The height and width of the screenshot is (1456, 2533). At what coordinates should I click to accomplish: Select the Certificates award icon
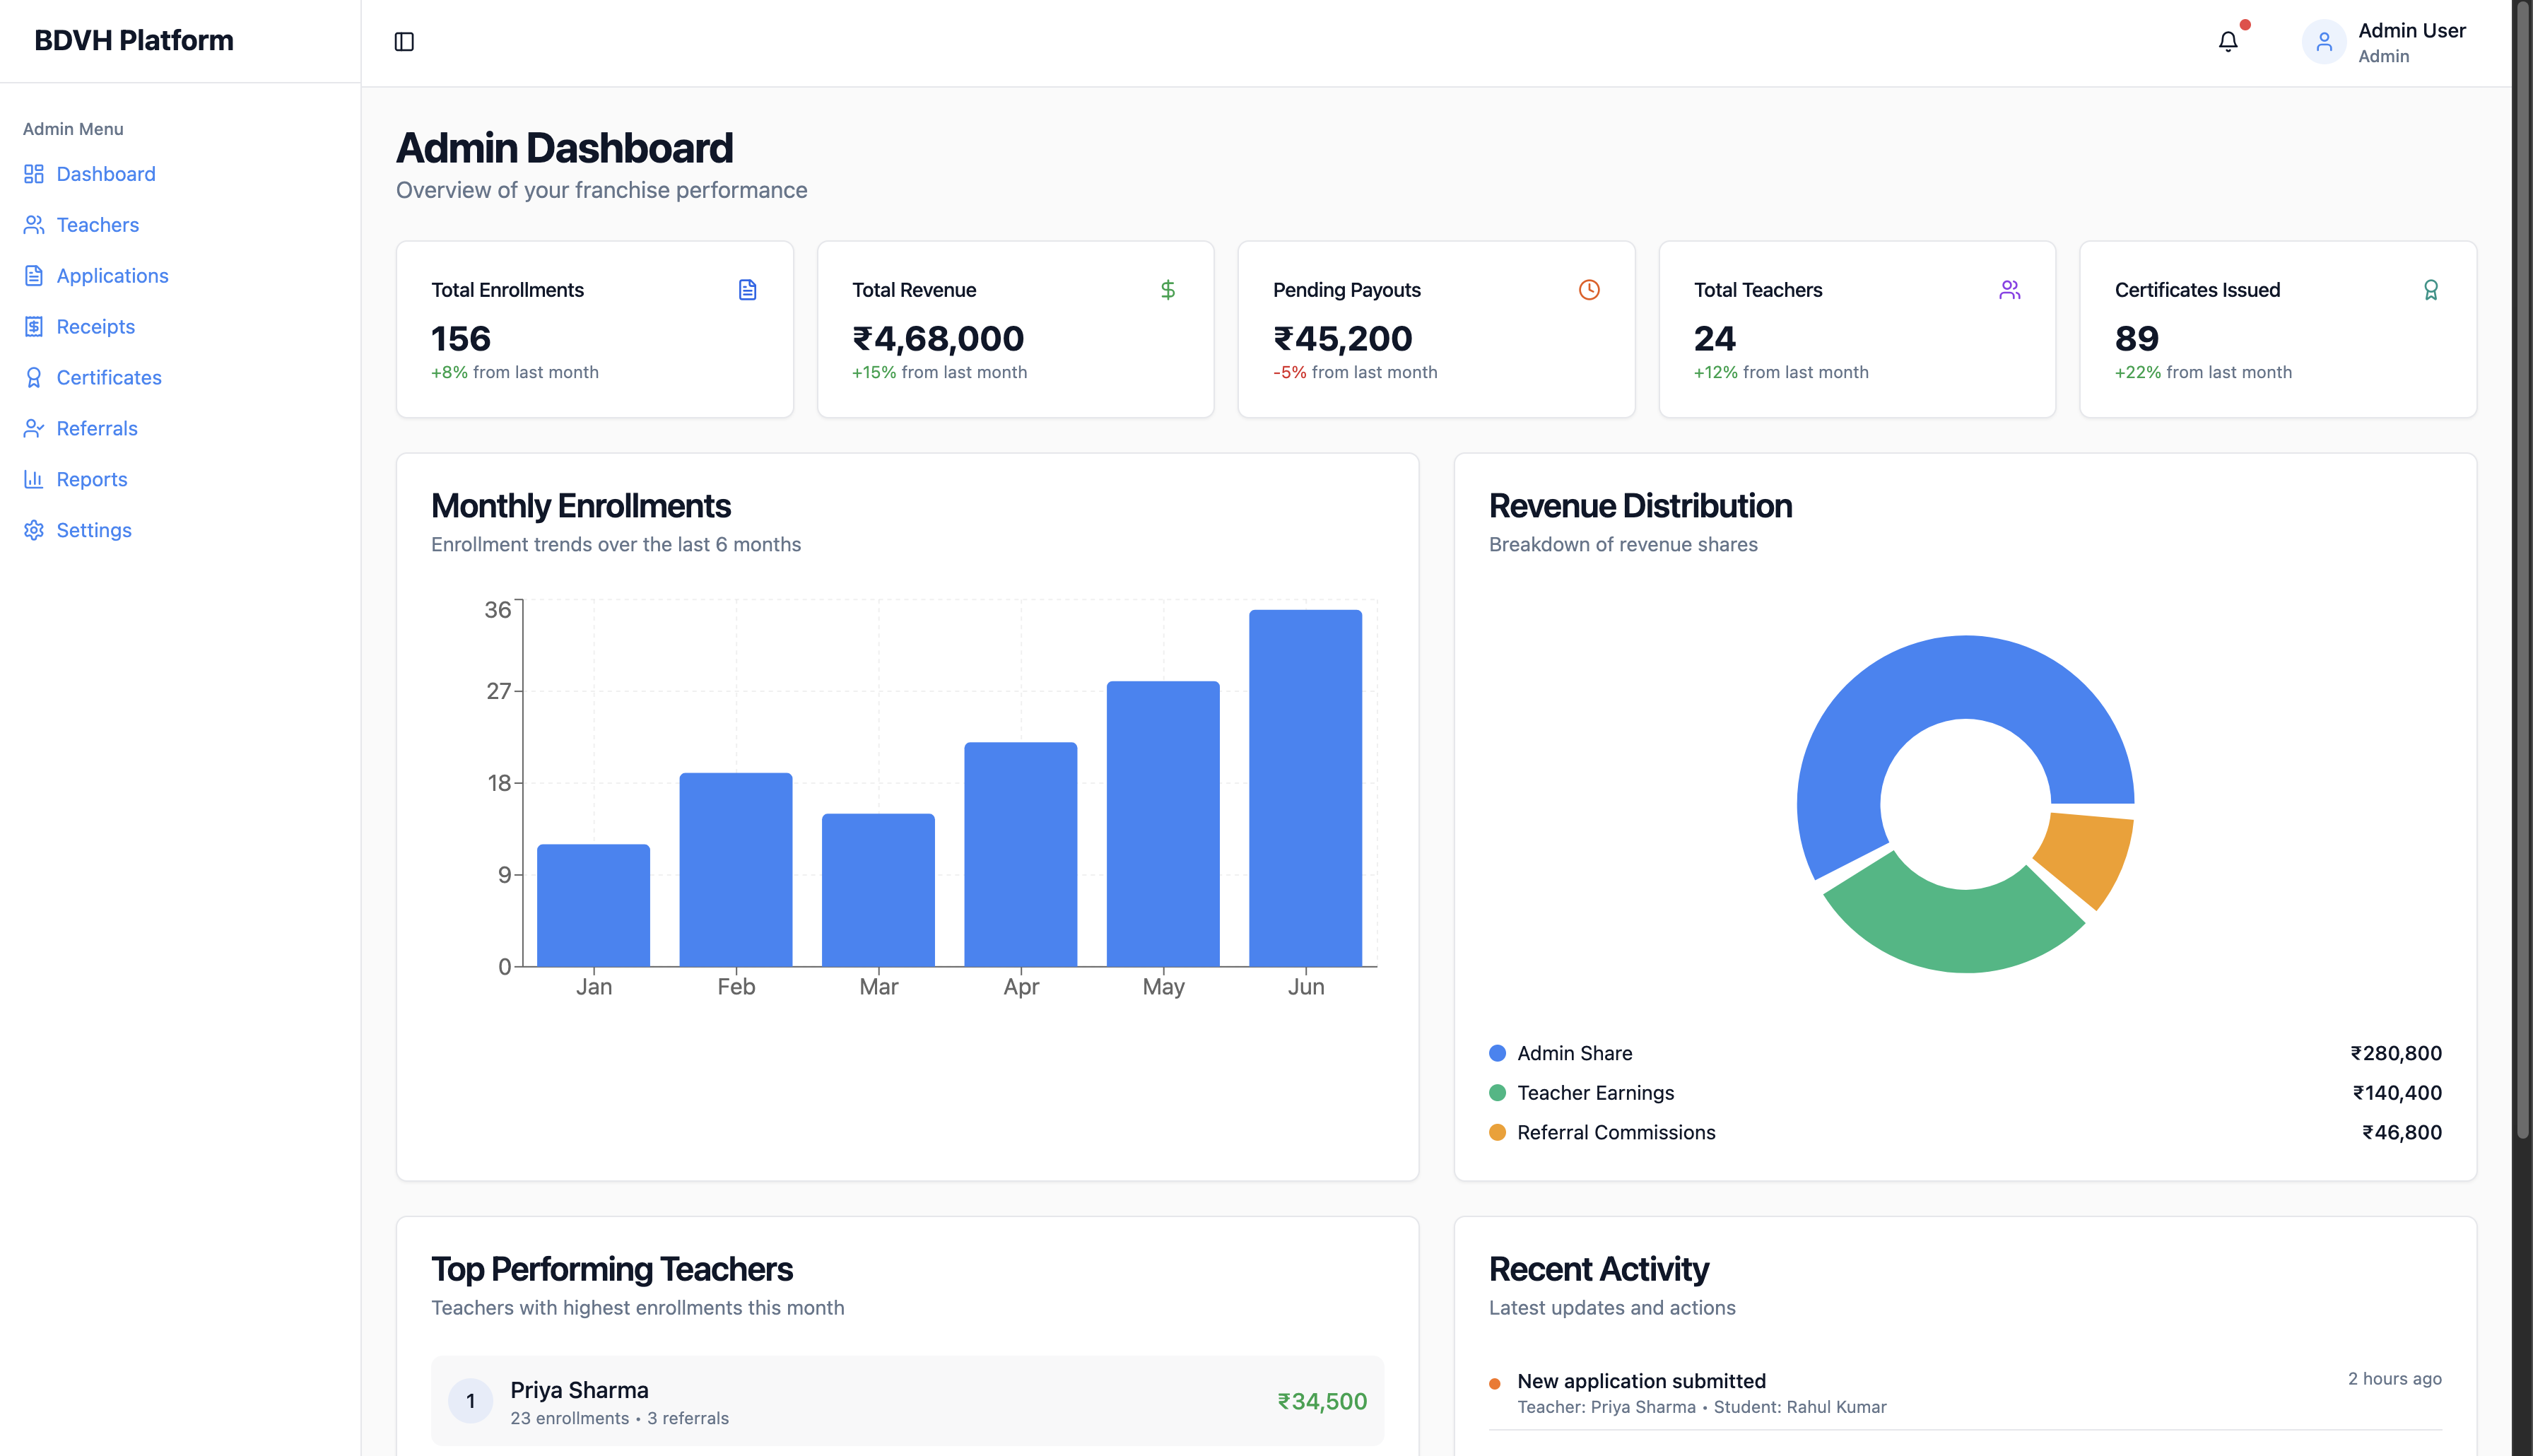(33, 377)
